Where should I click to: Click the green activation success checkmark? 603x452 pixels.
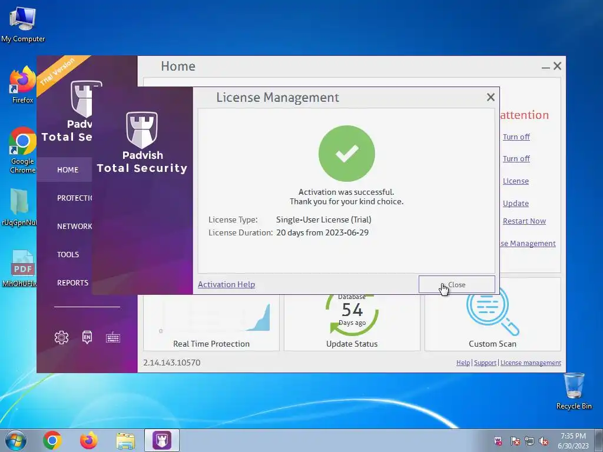[x=346, y=154]
